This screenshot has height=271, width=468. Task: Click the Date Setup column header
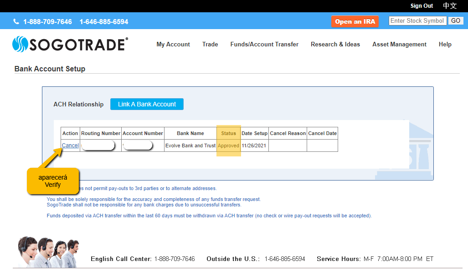[254, 133]
